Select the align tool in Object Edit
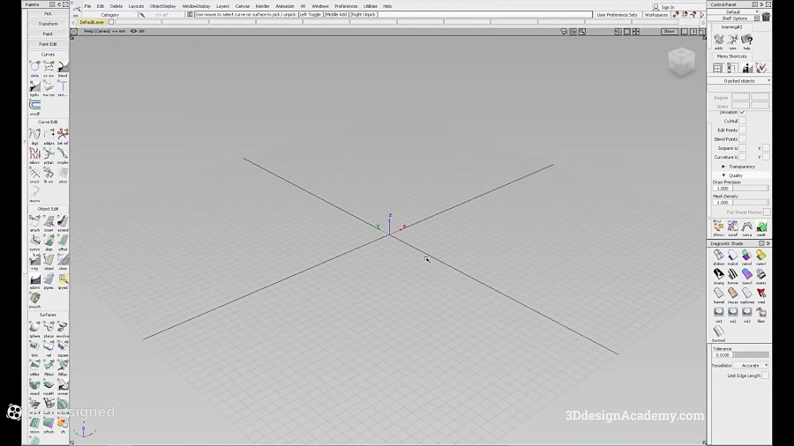 [x=49, y=241]
